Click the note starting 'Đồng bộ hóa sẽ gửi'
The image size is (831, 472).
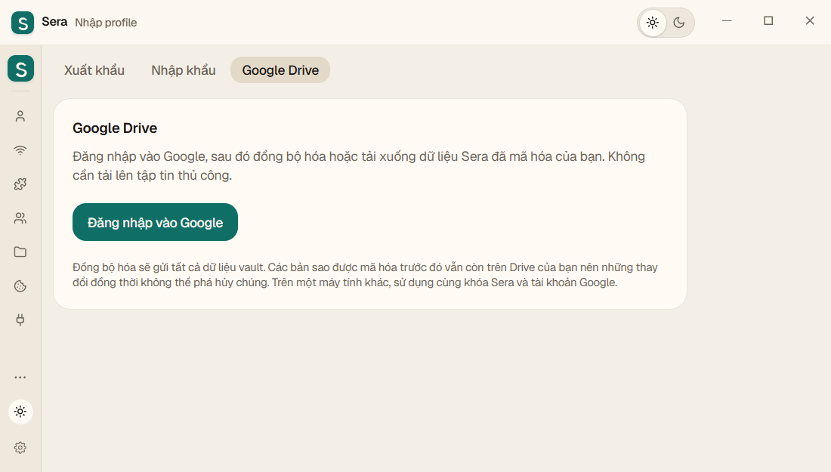[x=365, y=275]
